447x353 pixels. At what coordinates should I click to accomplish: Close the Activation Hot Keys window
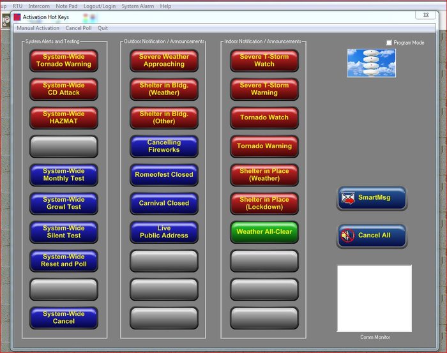426,15
